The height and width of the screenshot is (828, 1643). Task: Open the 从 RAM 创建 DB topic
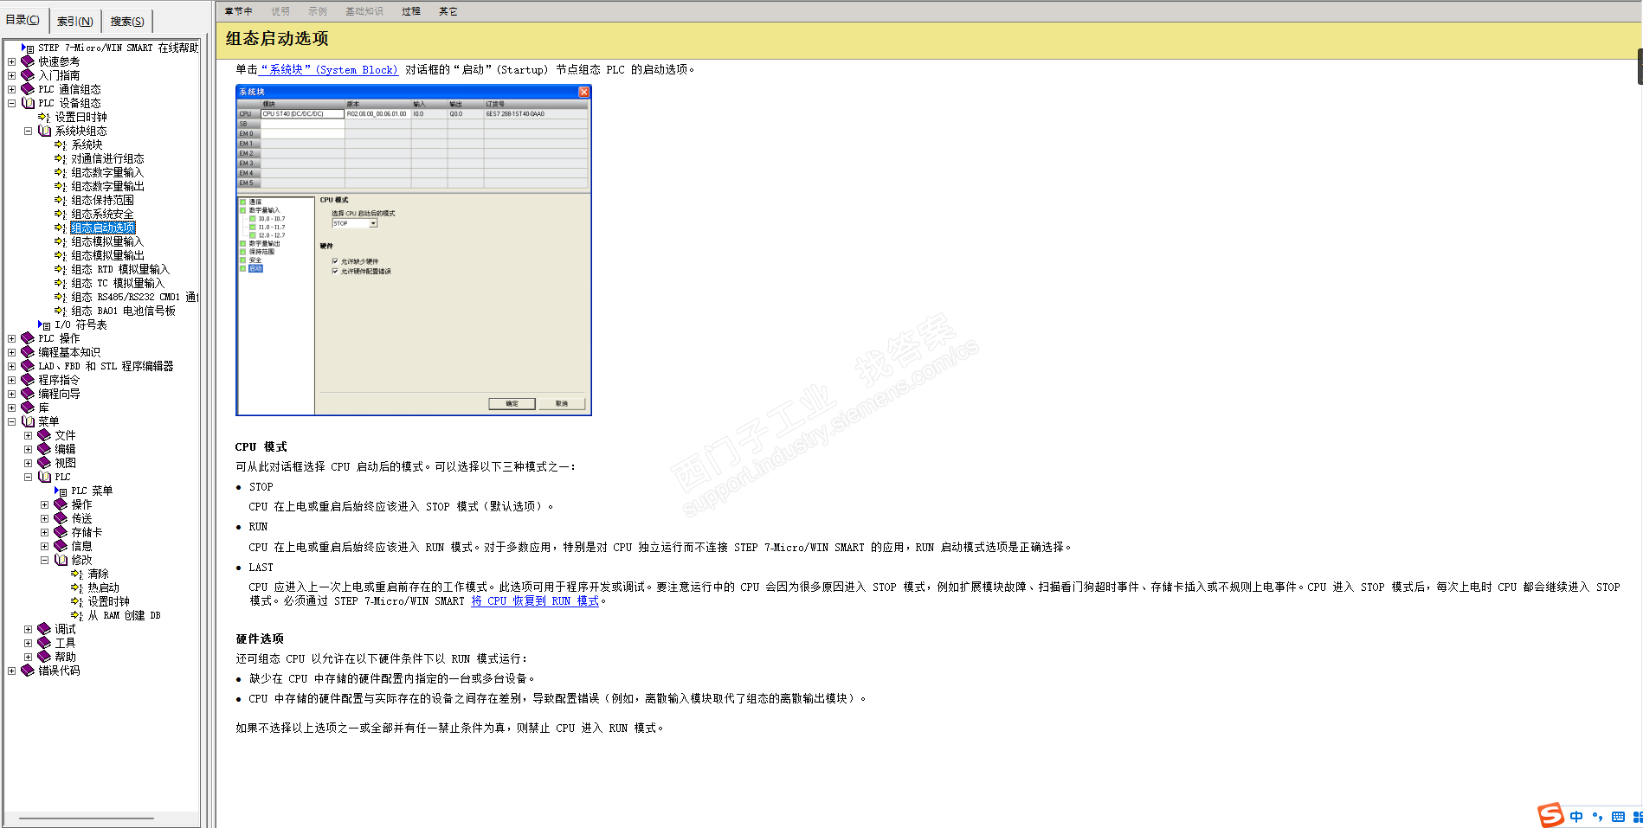point(124,615)
